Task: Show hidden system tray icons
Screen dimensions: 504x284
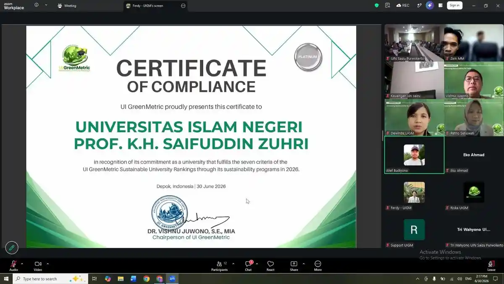Action: pyautogui.click(x=417, y=279)
